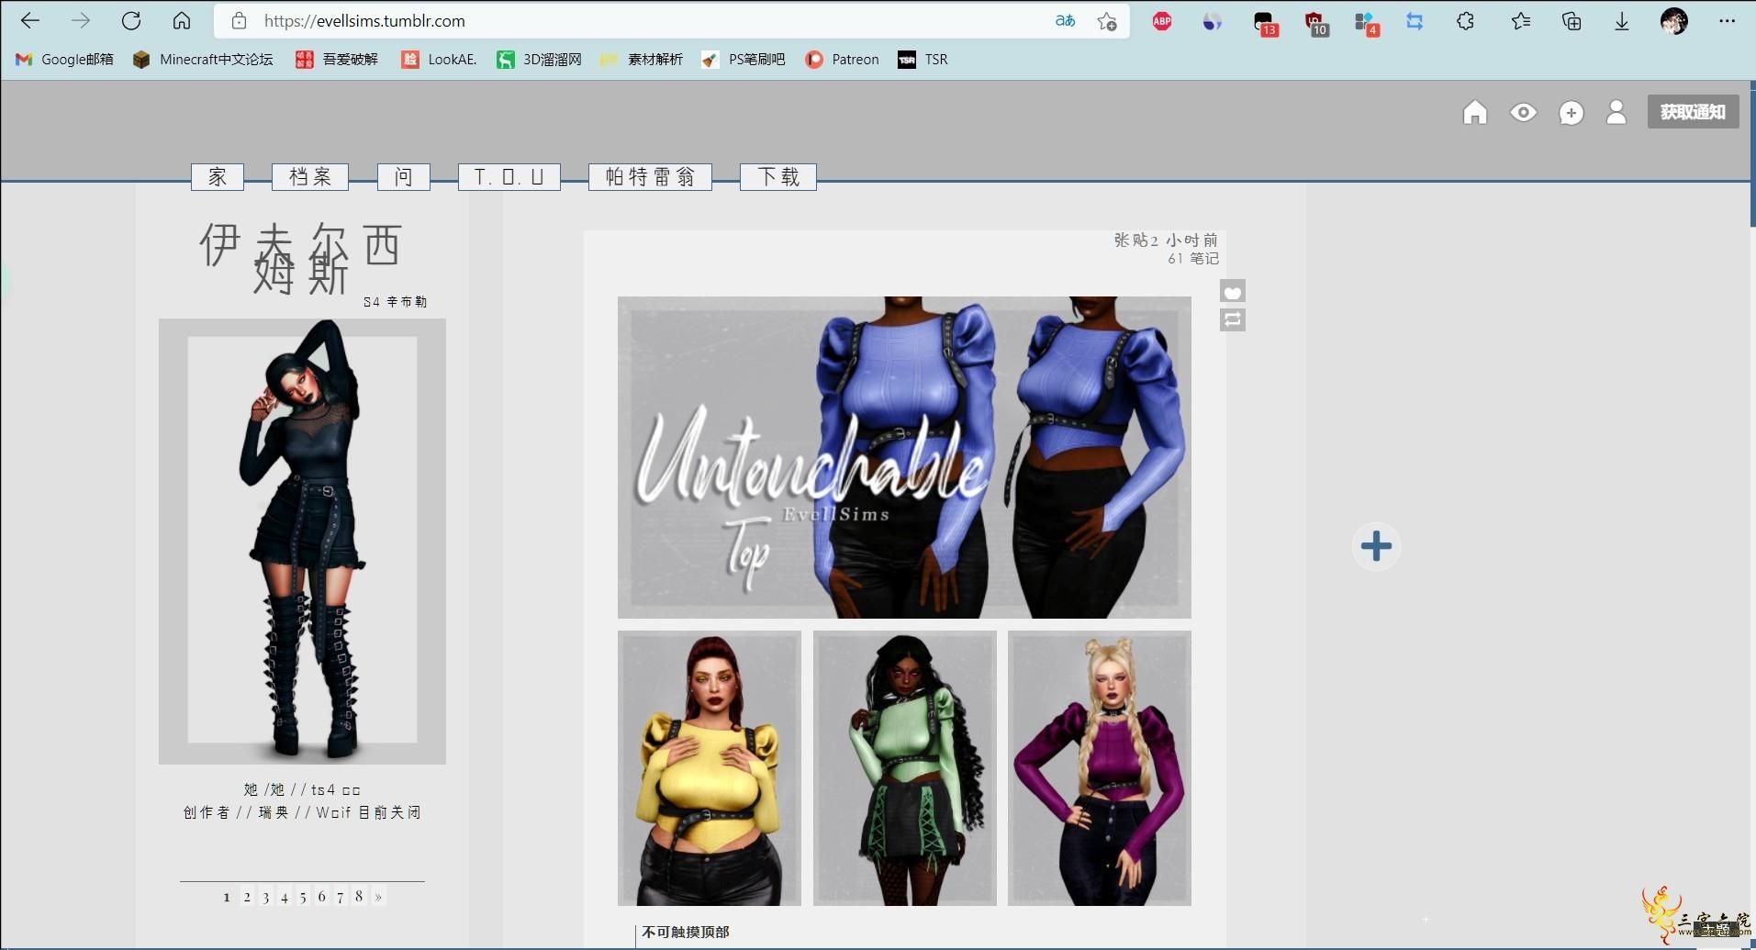
Task: Open the favorites list
Action: point(1520,21)
